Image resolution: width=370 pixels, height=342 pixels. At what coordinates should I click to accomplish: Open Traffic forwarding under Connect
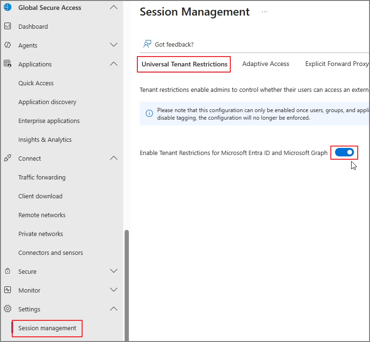[42, 177]
